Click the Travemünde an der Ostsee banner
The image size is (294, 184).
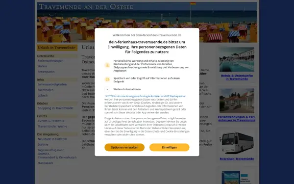click(147, 22)
